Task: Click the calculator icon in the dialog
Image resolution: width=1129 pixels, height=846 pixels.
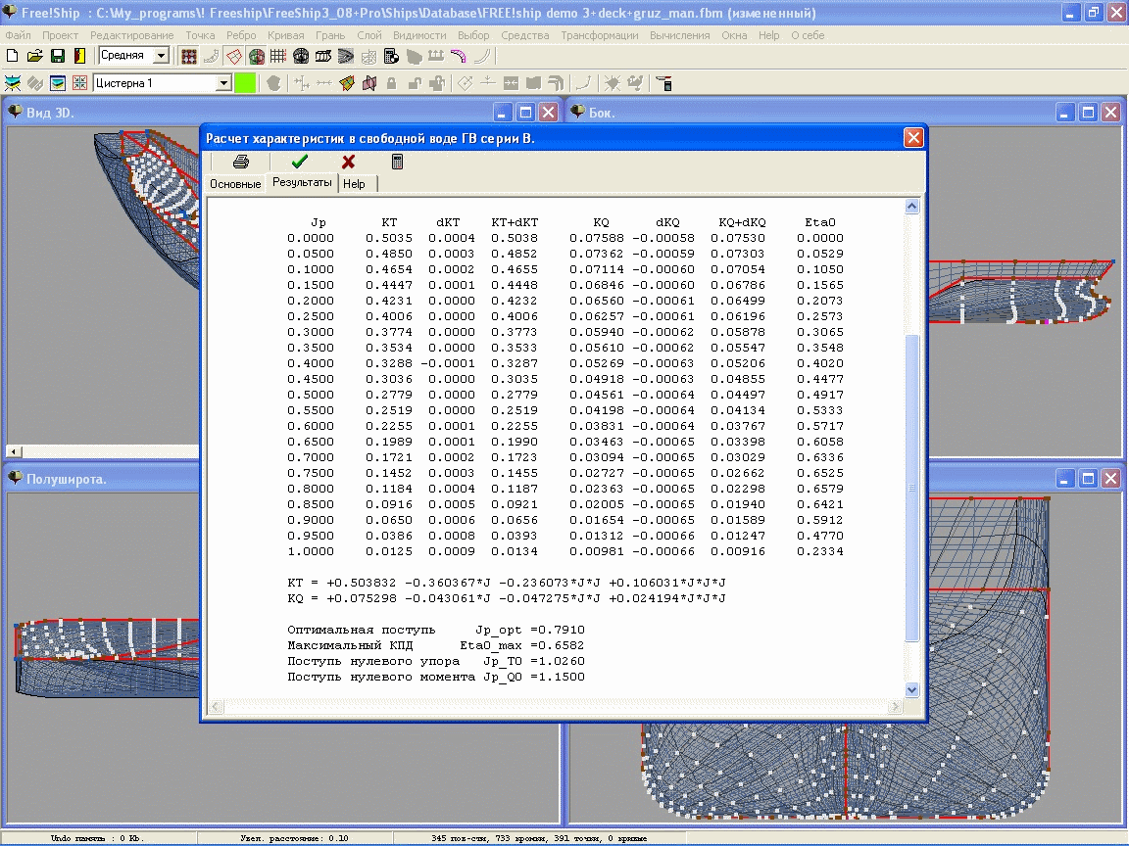Action: pyautogui.click(x=397, y=162)
